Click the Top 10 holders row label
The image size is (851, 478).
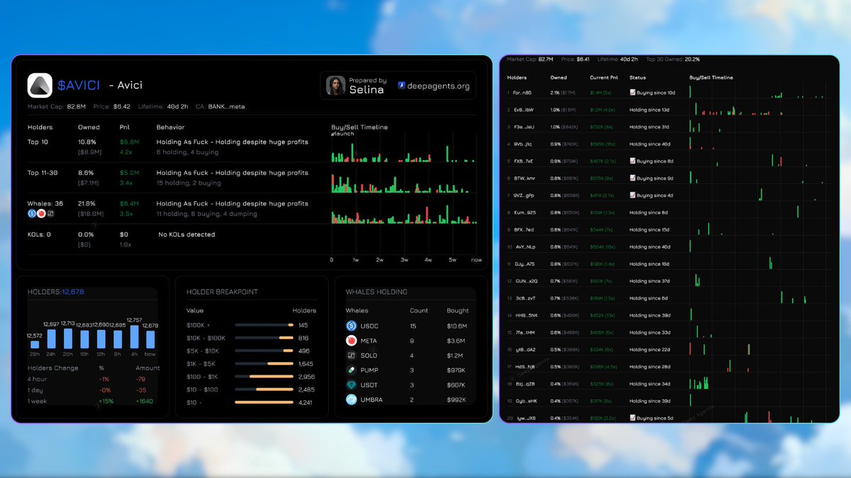pos(38,142)
